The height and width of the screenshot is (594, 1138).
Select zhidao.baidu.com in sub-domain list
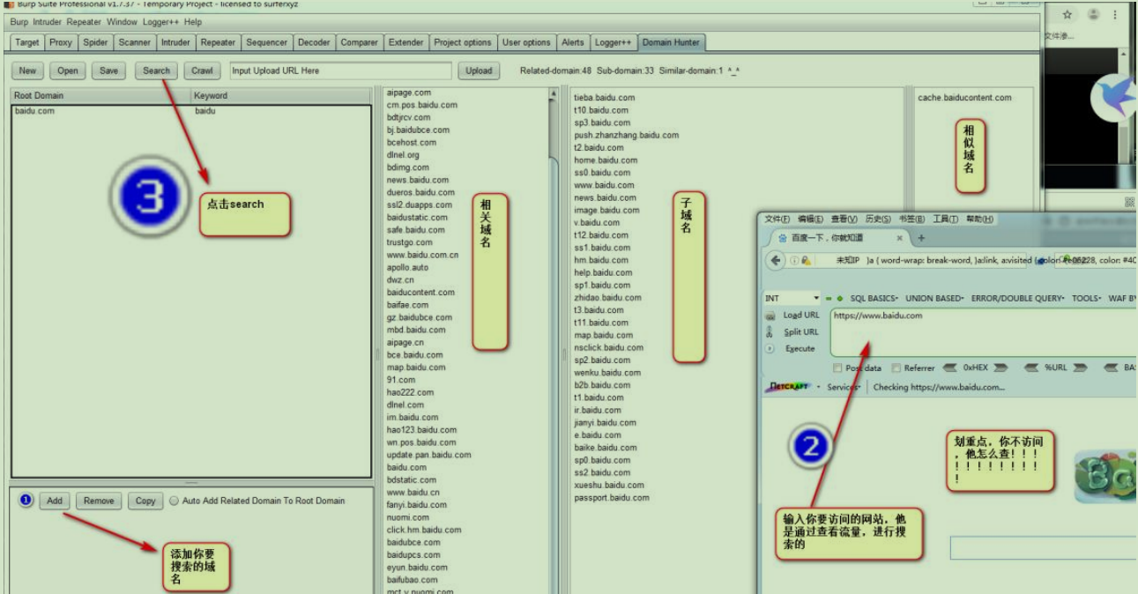pos(607,298)
